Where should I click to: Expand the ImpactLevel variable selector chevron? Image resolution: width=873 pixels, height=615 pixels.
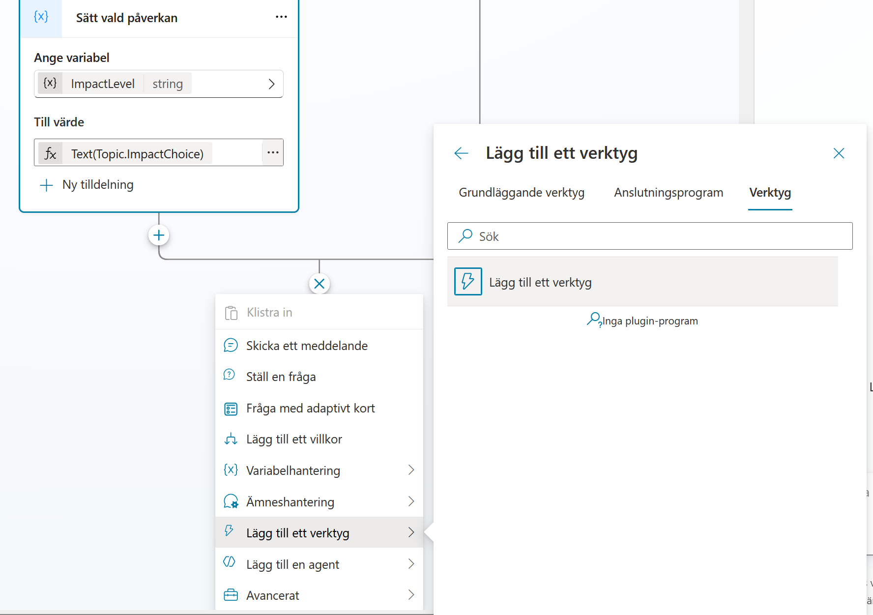(271, 84)
